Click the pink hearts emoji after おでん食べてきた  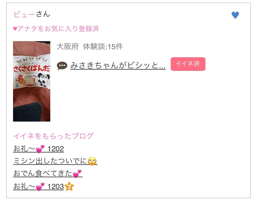pyautogui.click(x=77, y=174)
